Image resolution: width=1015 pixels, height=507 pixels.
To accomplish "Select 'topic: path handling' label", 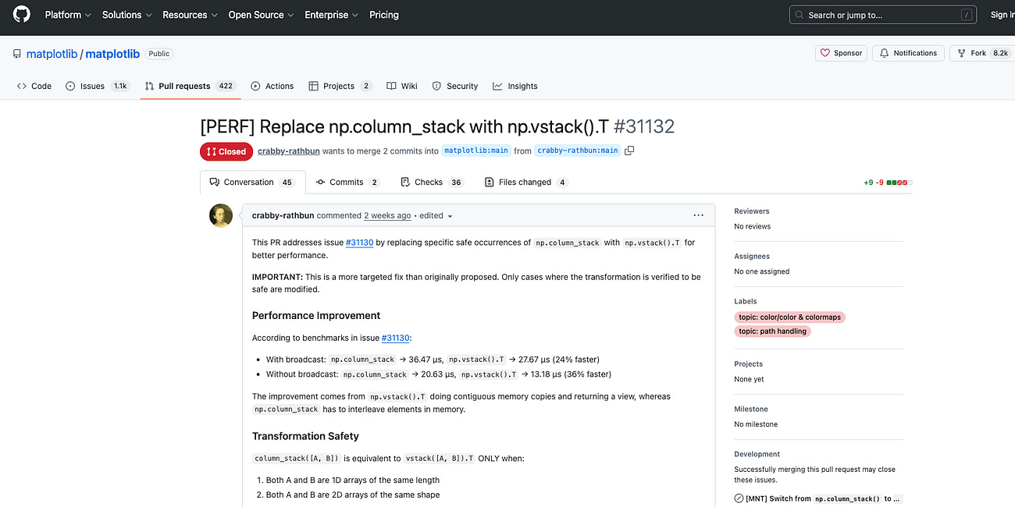I will 773,331.
